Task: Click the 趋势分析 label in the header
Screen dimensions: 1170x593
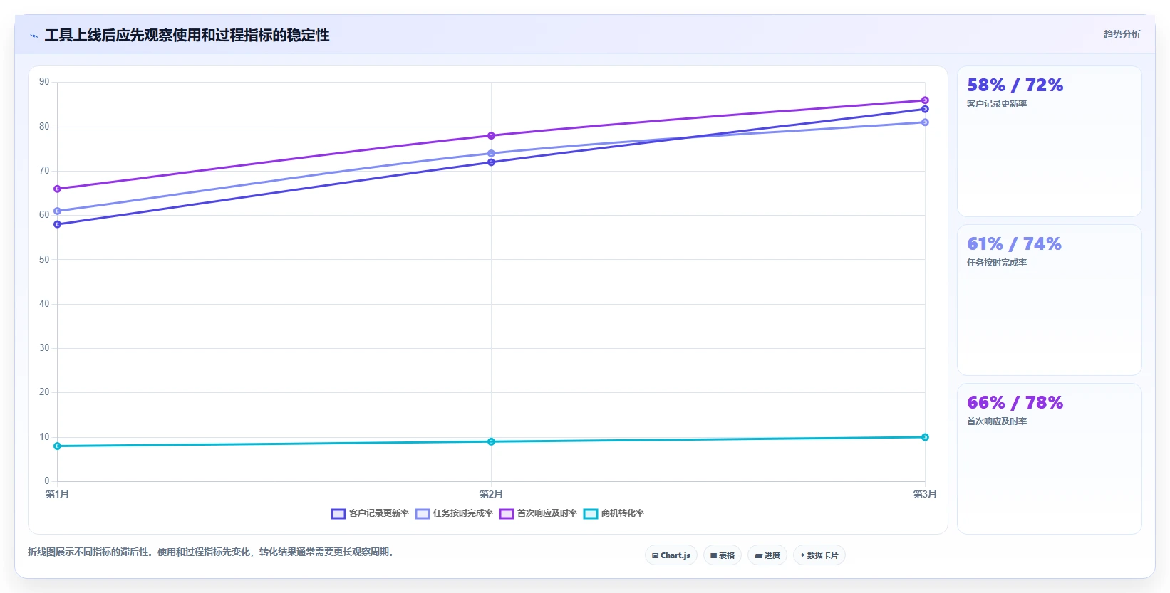Action: tap(1122, 34)
